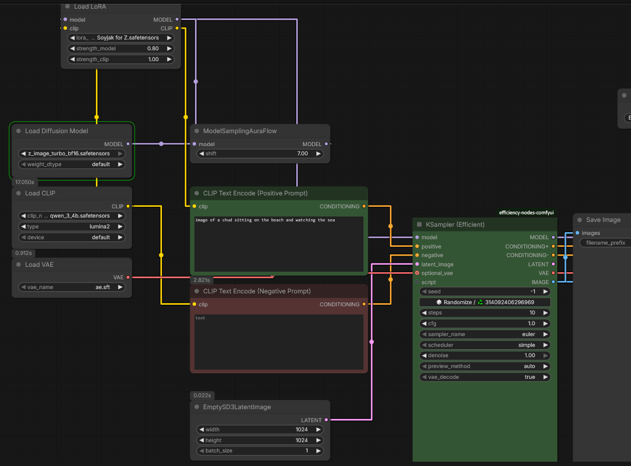Toggle the vae_decode true setting
631x466 pixels.
(x=485, y=377)
